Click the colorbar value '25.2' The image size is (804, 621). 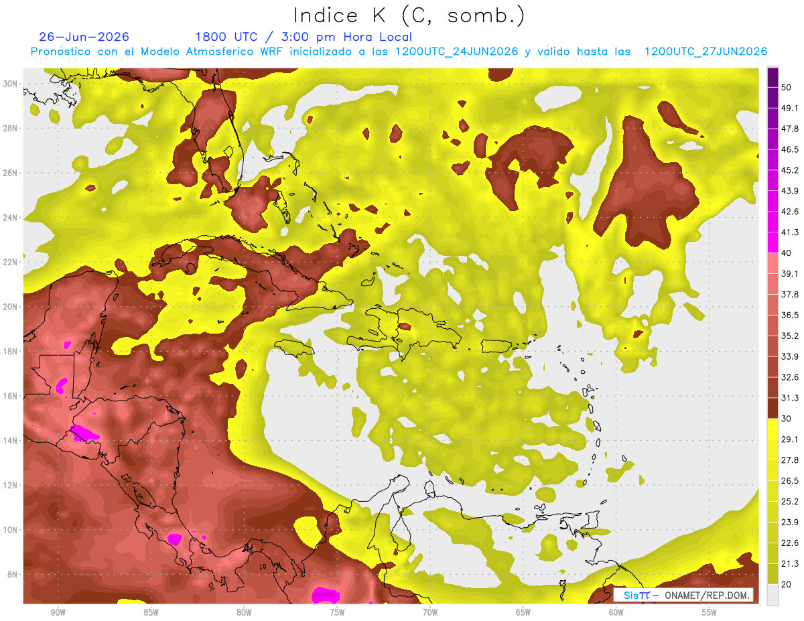tap(790, 502)
